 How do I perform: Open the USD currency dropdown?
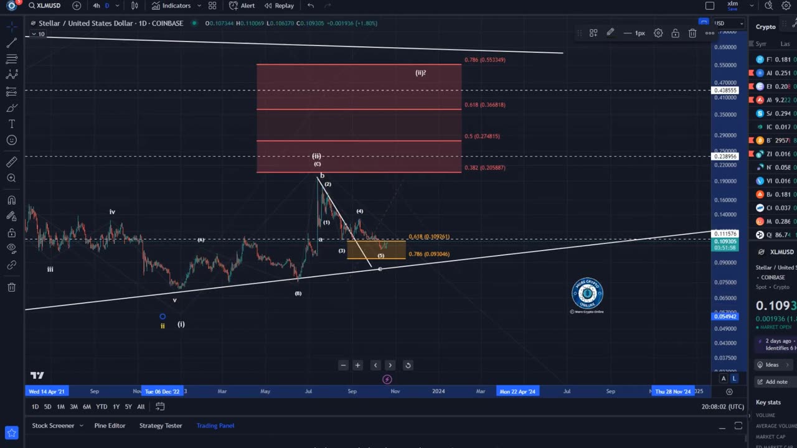(729, 23)
